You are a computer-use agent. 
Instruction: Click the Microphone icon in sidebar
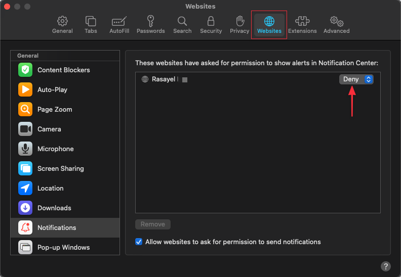point(25,149)
